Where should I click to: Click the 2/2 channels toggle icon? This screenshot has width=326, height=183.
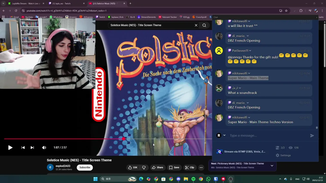point(278,148)
